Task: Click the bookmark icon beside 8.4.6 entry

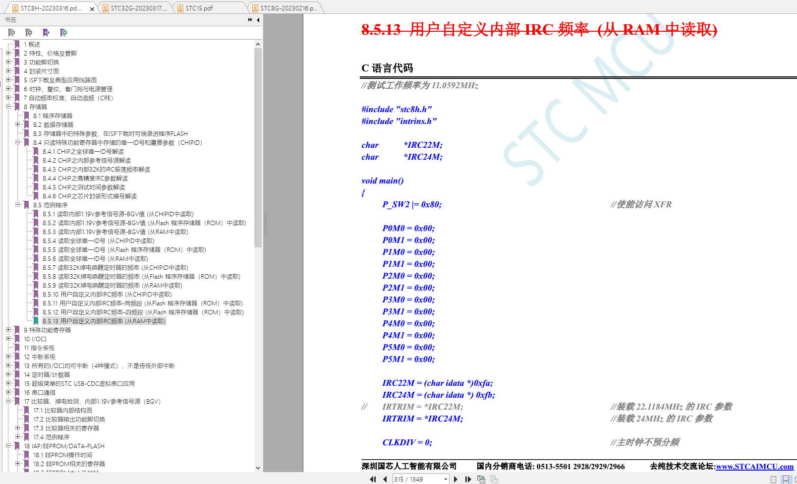Action: (36, 196)
